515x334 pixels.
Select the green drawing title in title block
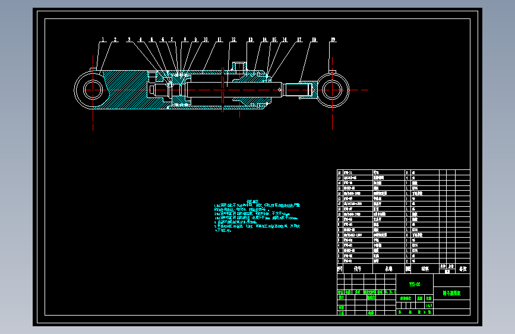coord(451,293)
